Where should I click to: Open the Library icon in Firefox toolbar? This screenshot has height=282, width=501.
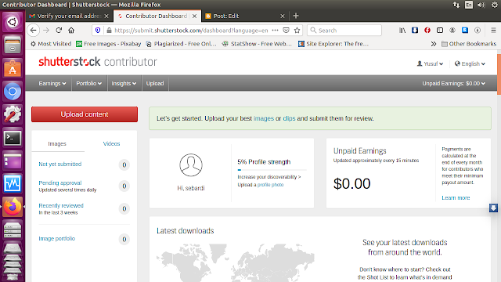coord(402,31)
